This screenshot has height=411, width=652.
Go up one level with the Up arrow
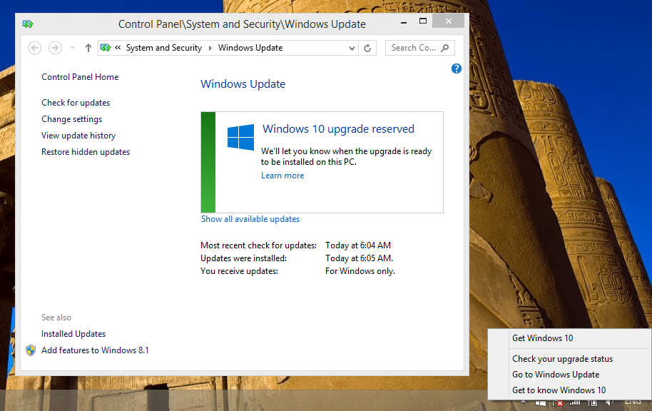[x=88, y=48]
